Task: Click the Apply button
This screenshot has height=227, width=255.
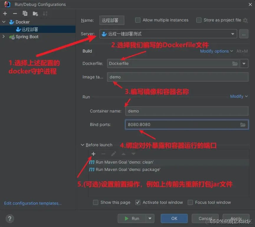Action: click(x=236, y=218)
